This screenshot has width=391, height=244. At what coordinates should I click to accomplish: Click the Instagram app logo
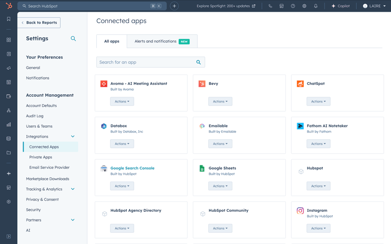(300, 211)
